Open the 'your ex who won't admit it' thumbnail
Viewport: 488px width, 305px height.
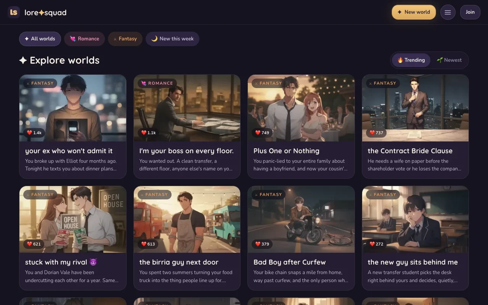click(73, 108)
